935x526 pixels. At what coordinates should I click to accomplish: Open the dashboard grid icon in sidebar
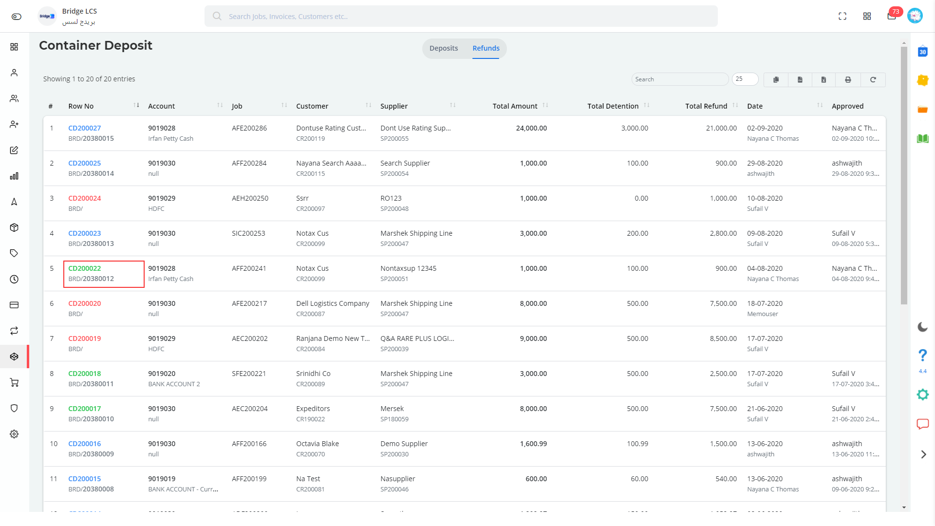pyautogui.click(x=14, y=47)
